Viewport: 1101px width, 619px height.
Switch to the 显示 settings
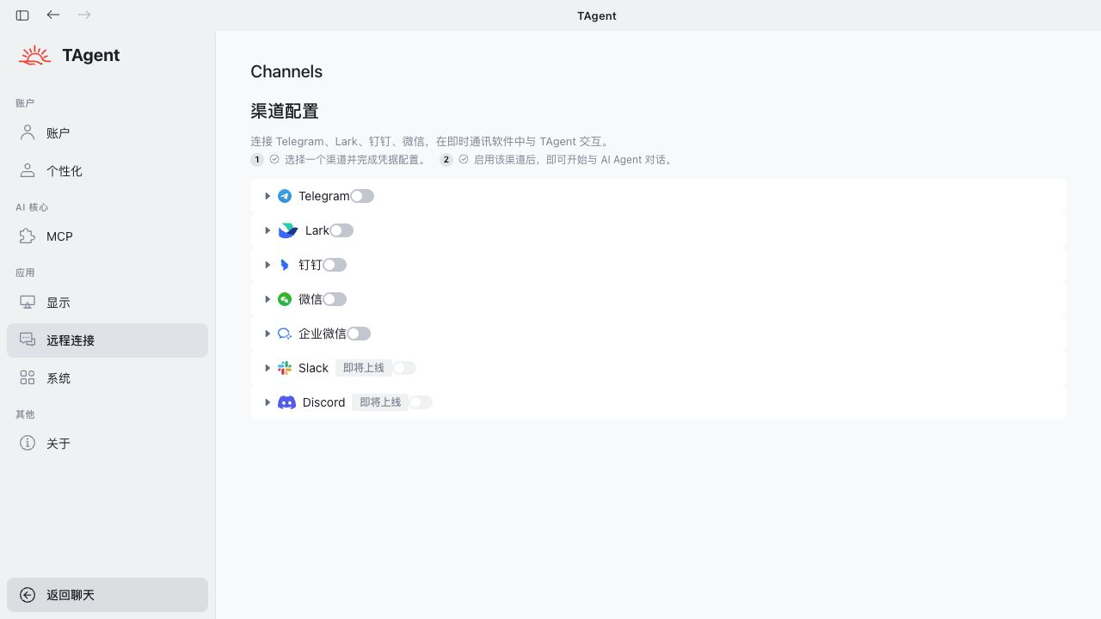(108, 302)
